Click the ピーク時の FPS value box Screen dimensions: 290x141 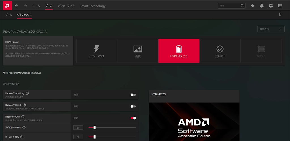pyautogui.click(x=78, y=137)
